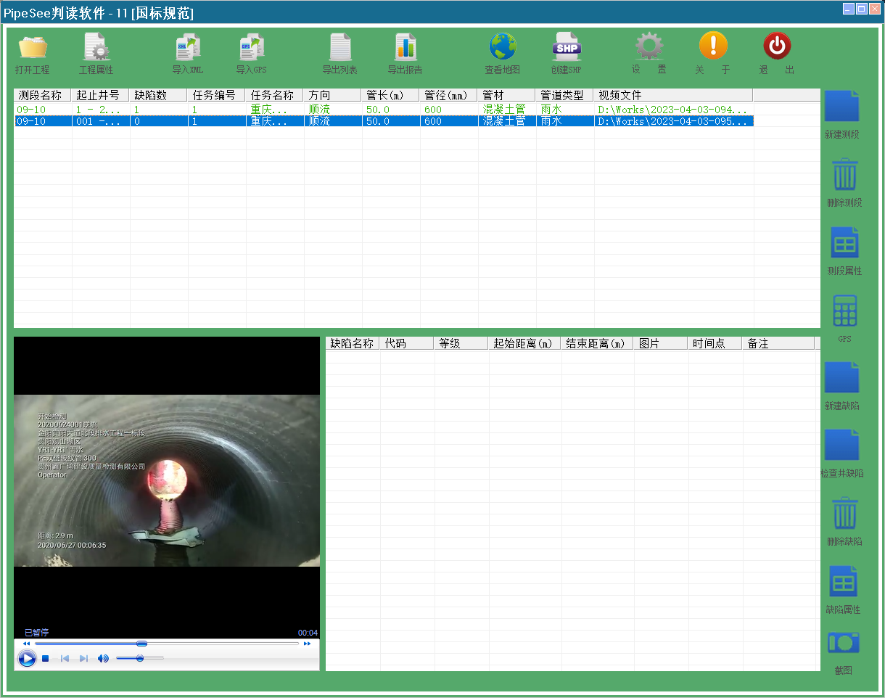Click the 时间点 column header
Screen dimensions: 885x698
tap(715, 343)
